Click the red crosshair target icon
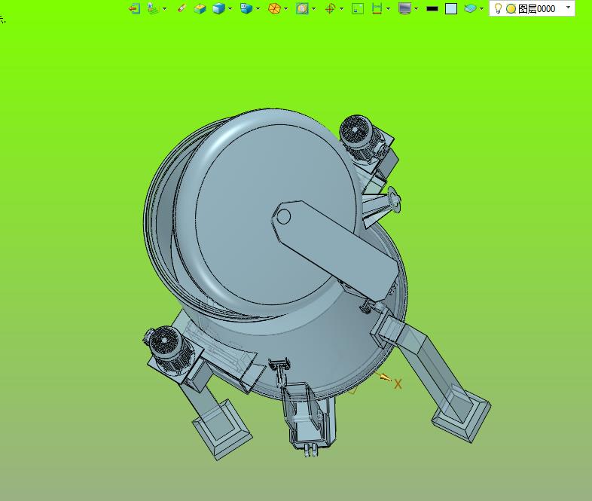Viewport: 592px width, 501px height. click(331, 8)
